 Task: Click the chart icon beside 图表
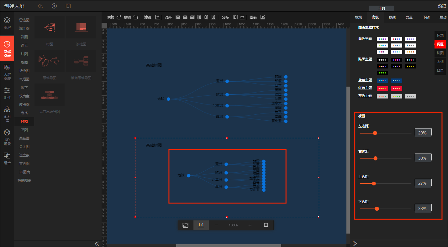click(x=263, y=17)
